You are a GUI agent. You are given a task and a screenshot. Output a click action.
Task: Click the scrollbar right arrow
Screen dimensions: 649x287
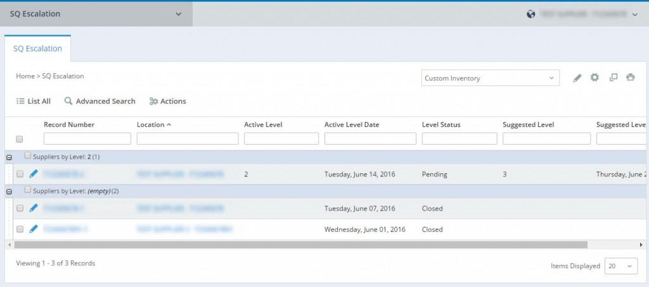(x=641, y=245)
